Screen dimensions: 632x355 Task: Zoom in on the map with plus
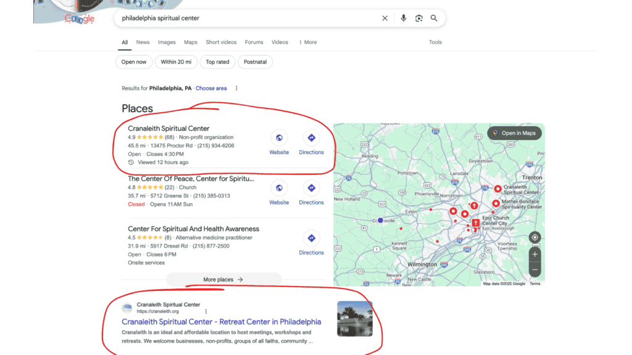point(534,255)
